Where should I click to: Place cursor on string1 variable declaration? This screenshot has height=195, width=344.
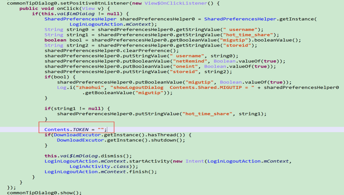pos(77,35)
